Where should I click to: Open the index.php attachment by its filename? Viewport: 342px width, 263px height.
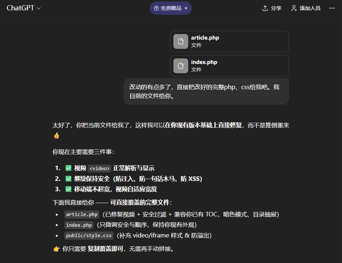pyautogui.click(x=204, y=62)
